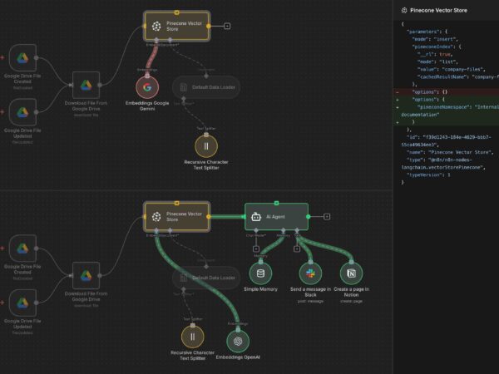Select the bottom Google Drive File Updated trigger

(22, 303)
